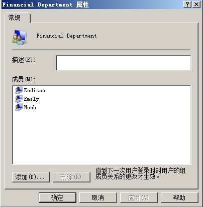Screen dimensions: 203x207
Task: Select the Noah user icon
Action: (x=19, y=107)
